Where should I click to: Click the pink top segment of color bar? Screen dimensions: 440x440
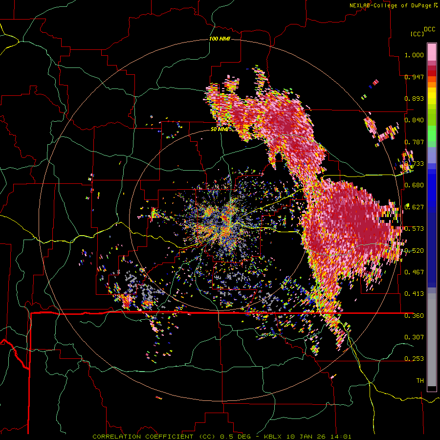pos(432,52)
